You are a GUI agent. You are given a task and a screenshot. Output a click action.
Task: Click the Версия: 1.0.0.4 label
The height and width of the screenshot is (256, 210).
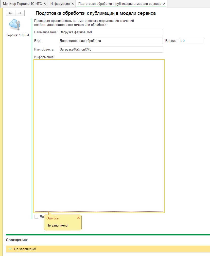pyautogui.click(x=17, y=35)
